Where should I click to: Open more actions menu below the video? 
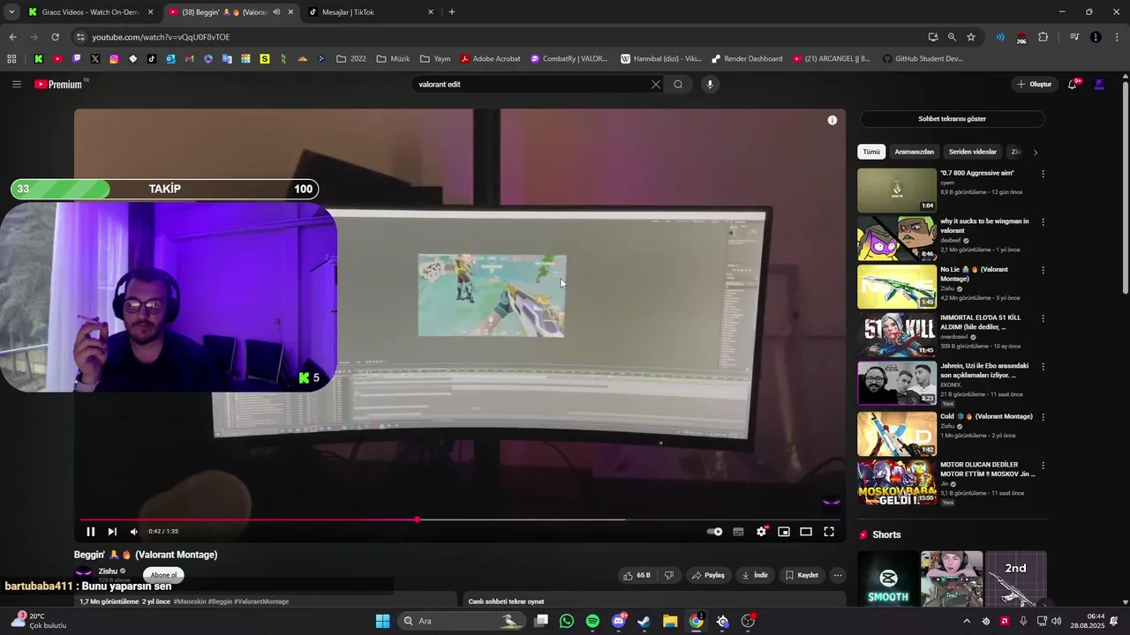838,575
